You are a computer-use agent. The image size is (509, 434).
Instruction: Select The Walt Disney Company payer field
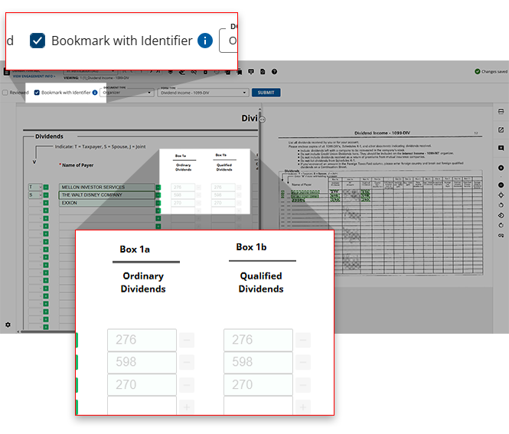[x=106, y=195]
